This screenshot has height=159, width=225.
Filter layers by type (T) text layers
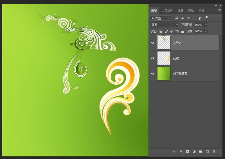(x=188, y=18)
